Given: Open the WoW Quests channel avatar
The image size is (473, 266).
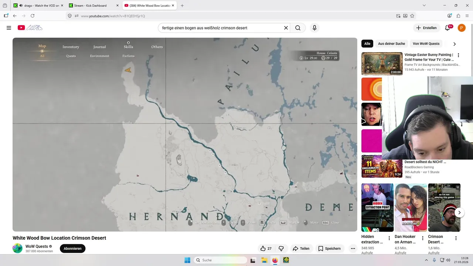Looking at the screenshot, I should pyautogui.click(x=17, y=248).
